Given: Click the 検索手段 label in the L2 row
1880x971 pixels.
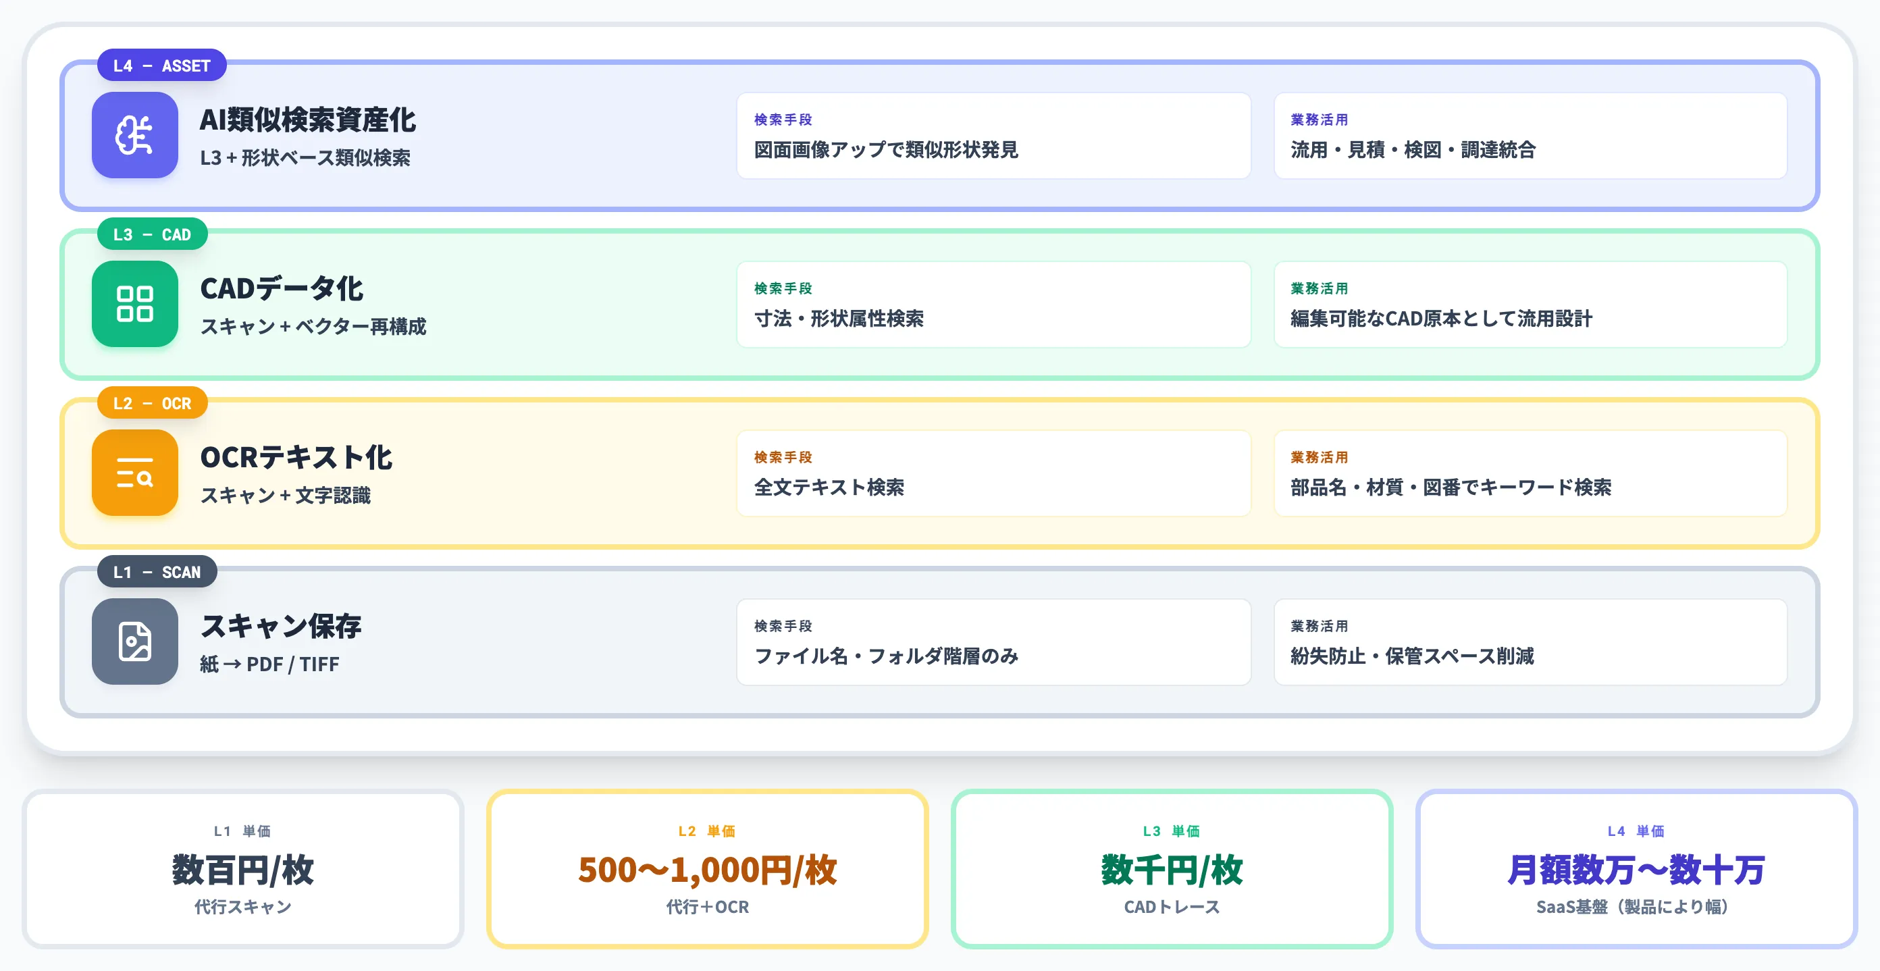Looking at the screenshot, I should click(783, 456).
